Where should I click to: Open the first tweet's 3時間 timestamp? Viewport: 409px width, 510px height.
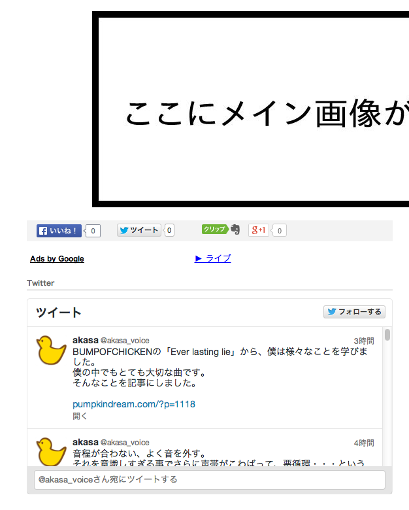pyautogui.click(x=364, y=341)
